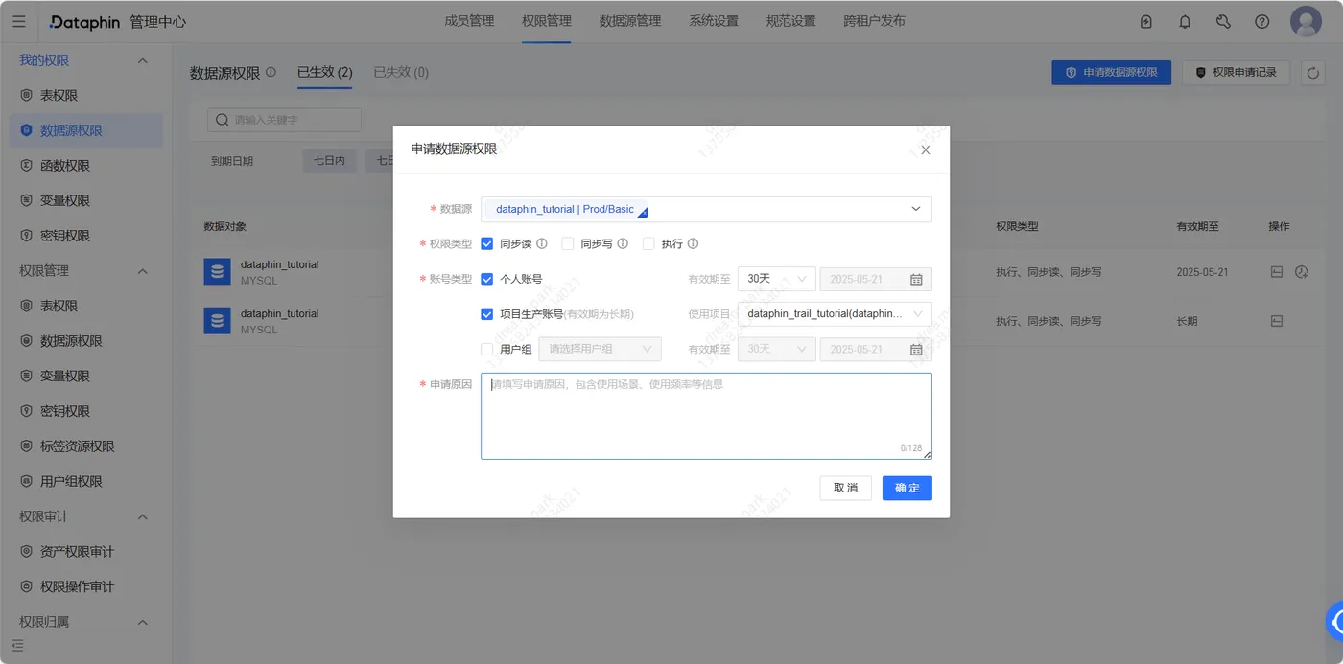1343x664 pixels.
Task: Click the lightning bolt icon in header
Action: click(1146, 21)
